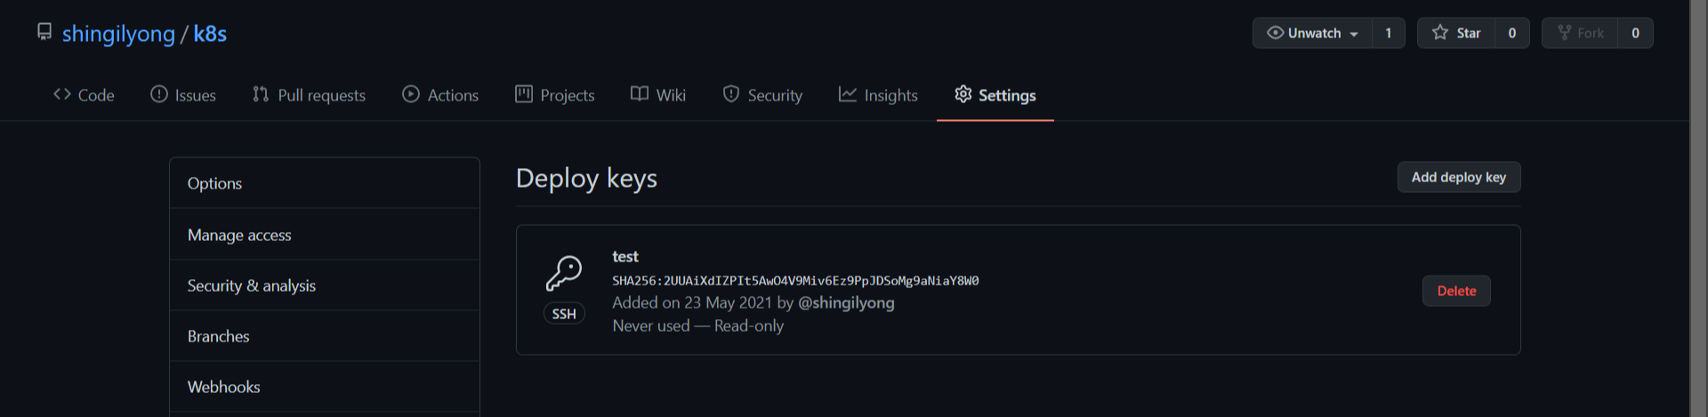Open the watchers count 1
Image resolution: width=1708 pixels, height=417 pixels.
[1388, 33]
